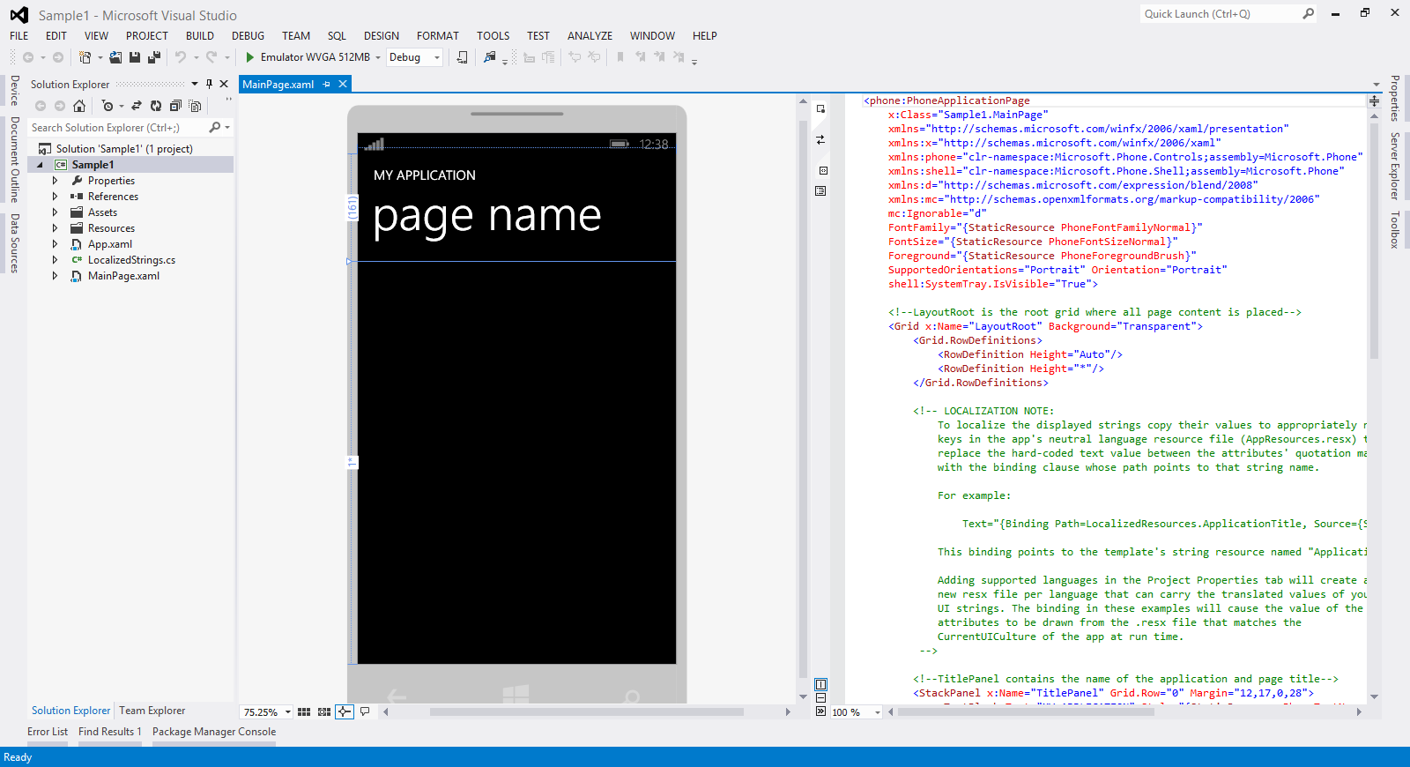Click the Pending Changes Filter clock icon
Screen dimensions: 1410x767
coord(108,106)
